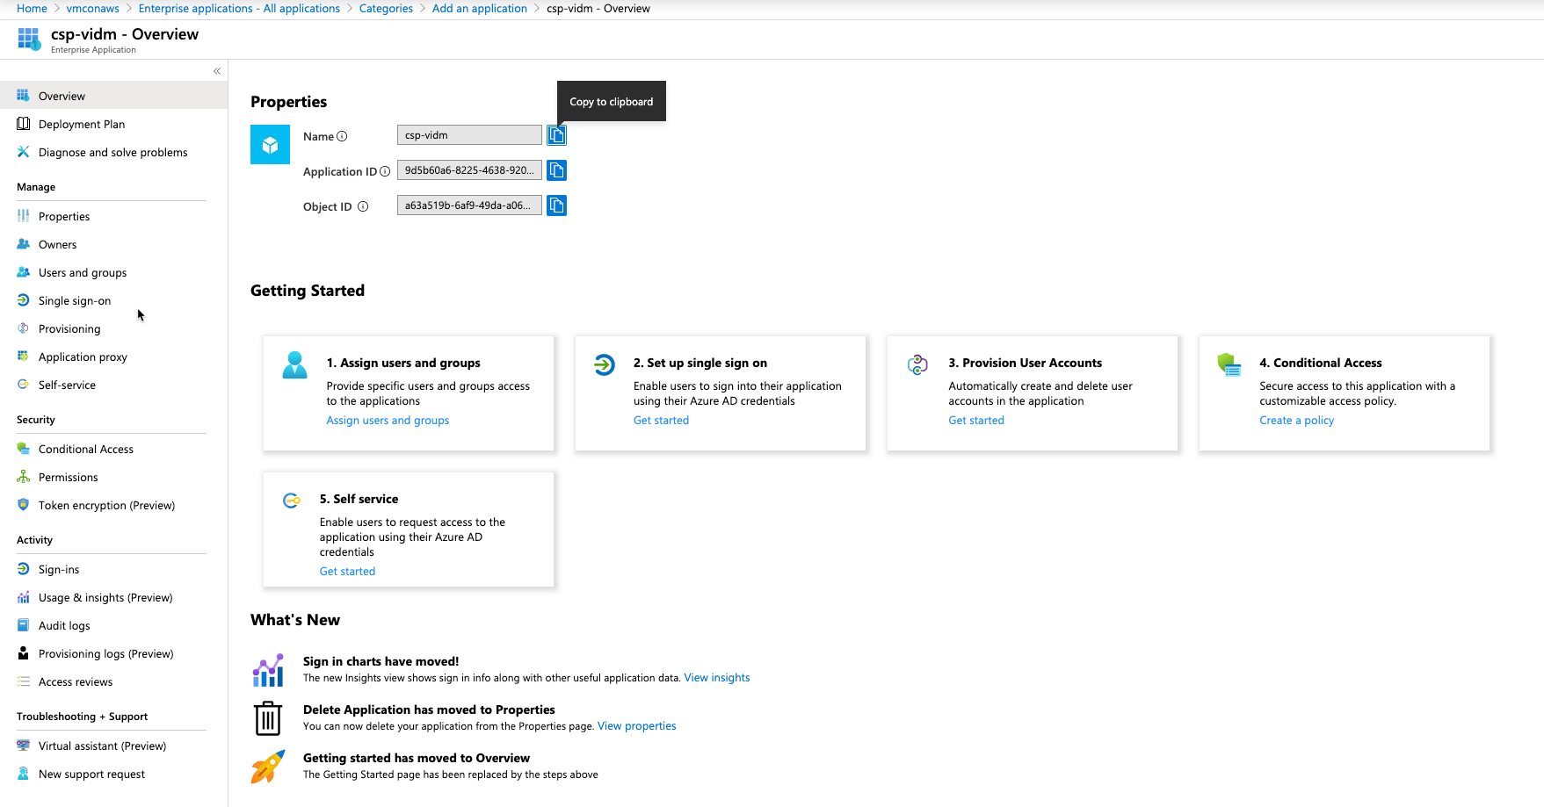The image size is (1544, 807).
Task: Click the Application ID text field
Action: 469,170
